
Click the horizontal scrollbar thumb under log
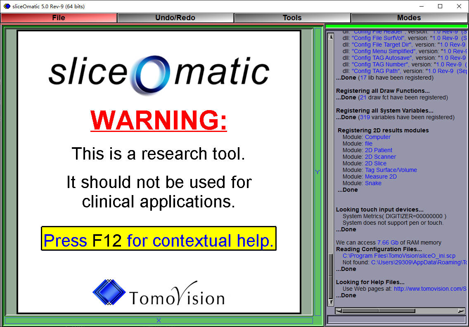[379, 311]
